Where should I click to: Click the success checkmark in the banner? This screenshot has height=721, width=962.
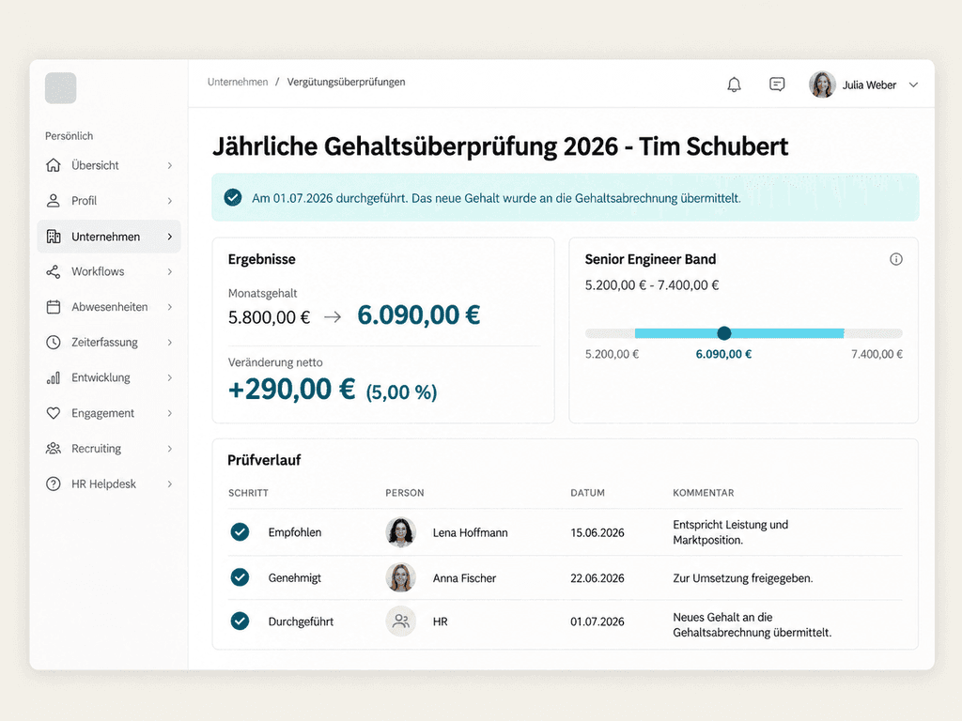click(233, 197)
